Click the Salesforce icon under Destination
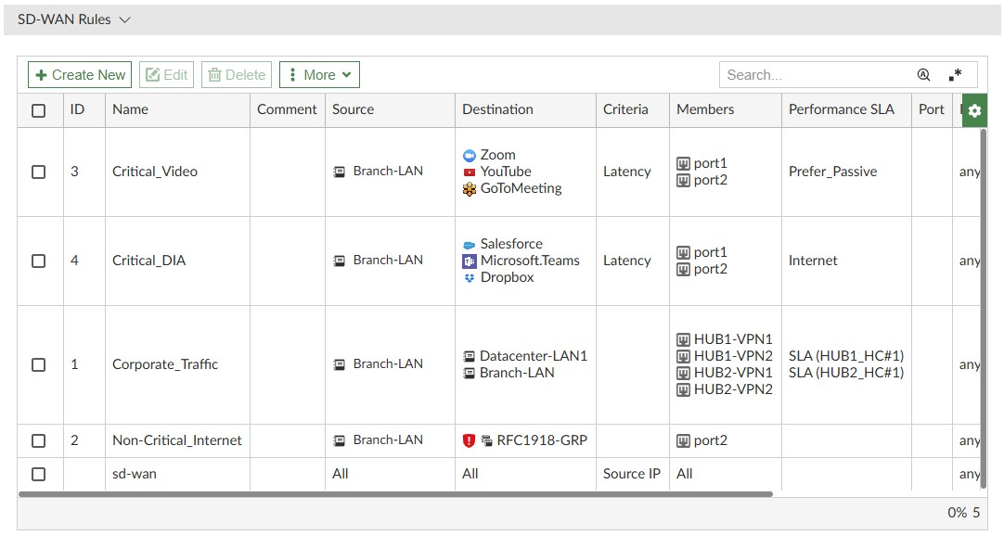Screen dimensions: 1004x535 click(x=469, y=244)
